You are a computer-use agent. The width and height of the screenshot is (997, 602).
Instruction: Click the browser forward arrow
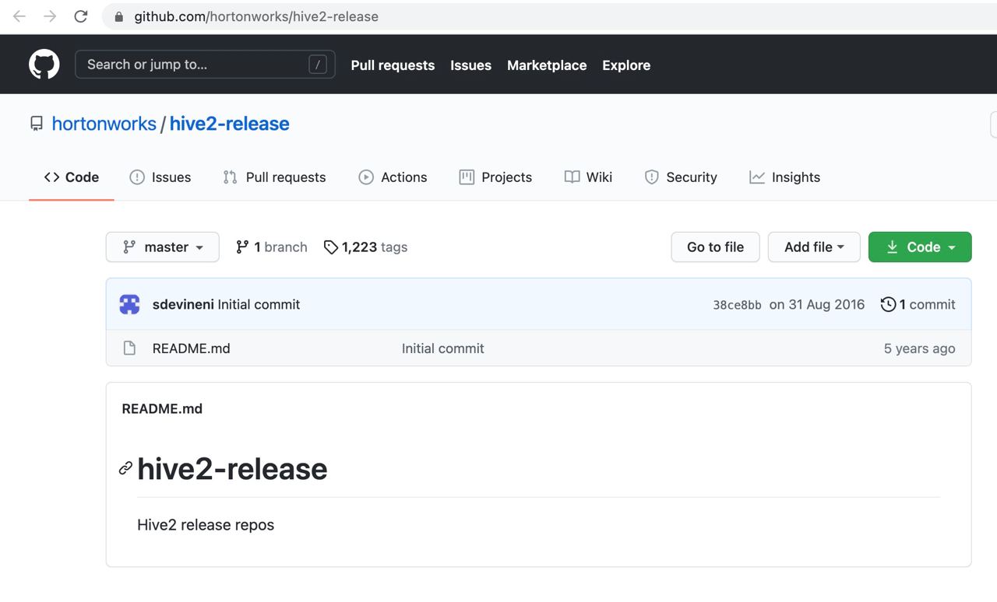[50, 16]
